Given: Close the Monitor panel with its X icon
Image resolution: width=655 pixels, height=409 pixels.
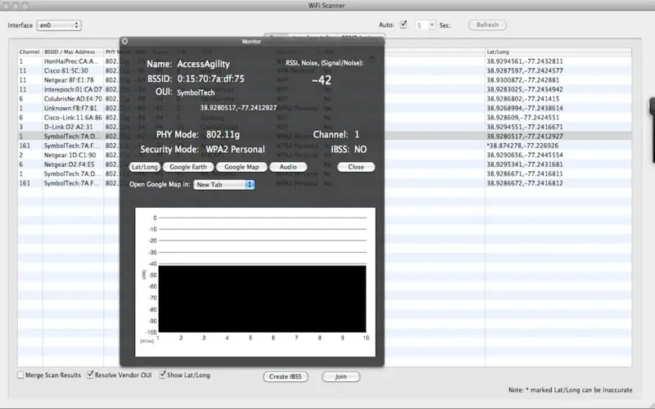Looking at the screenshot, I should pyautogui.click(x=124, y=41).
